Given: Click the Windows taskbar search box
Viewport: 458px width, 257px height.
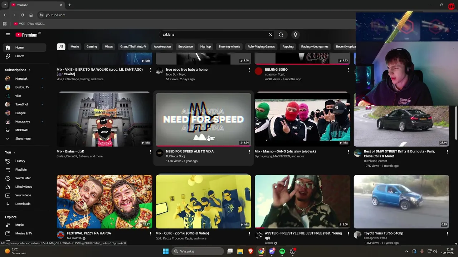Looking at the screenshot, I should [x=198, y=251].
